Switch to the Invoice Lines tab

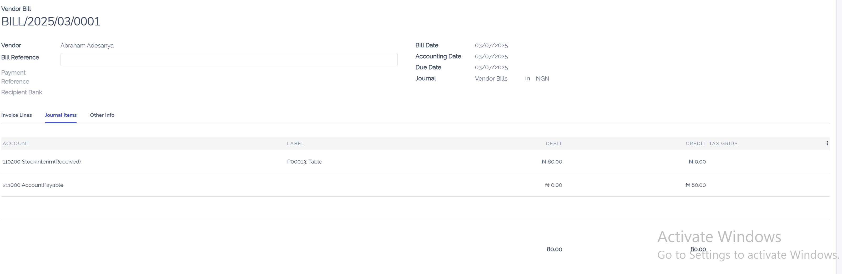16,115
